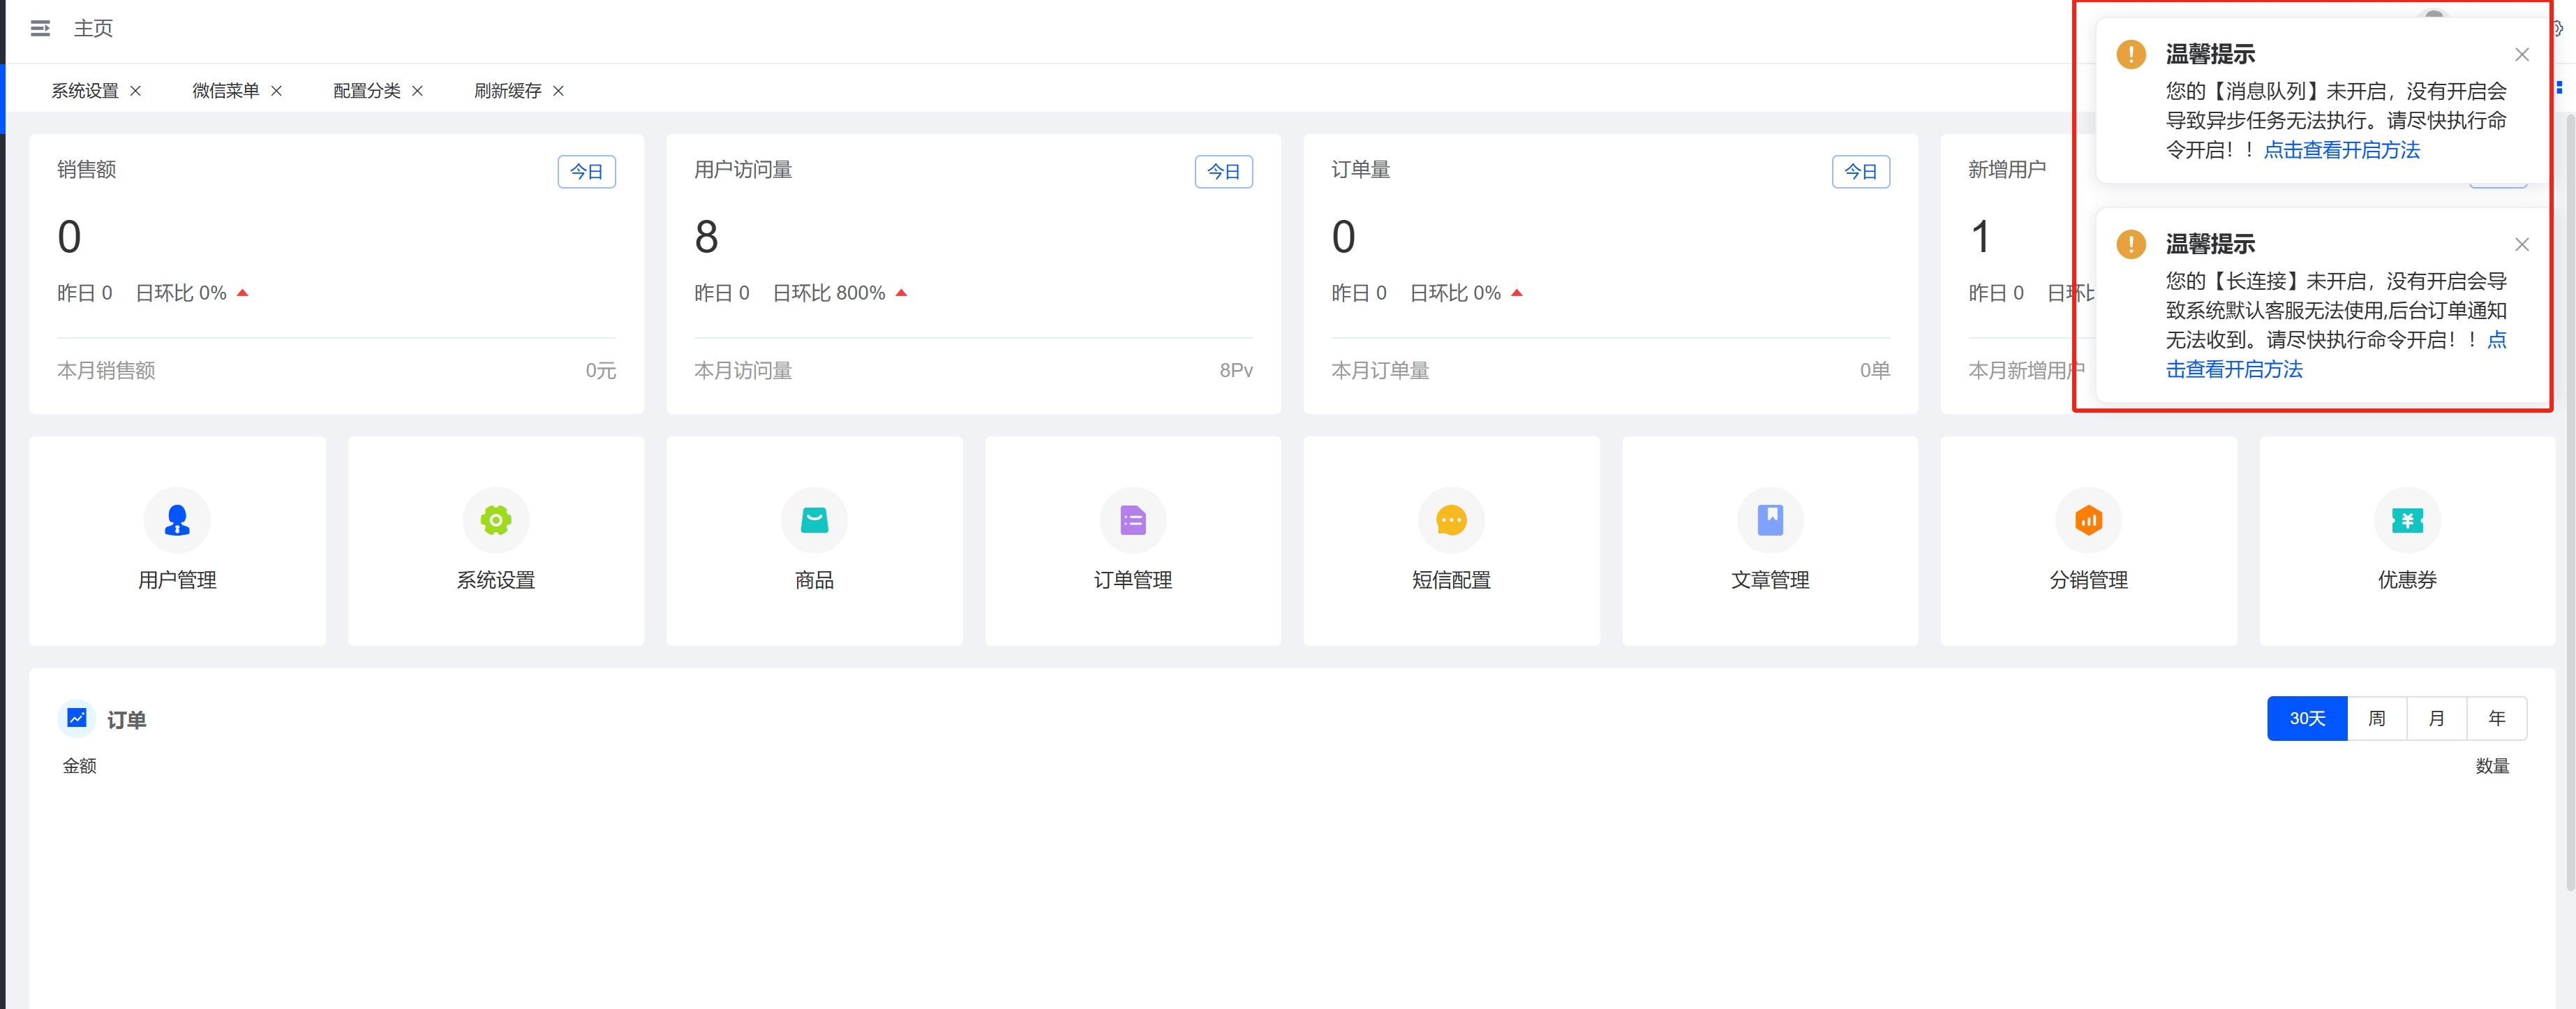Open 点击查看开启方法 link for 消息队列

coord(2342,150)
